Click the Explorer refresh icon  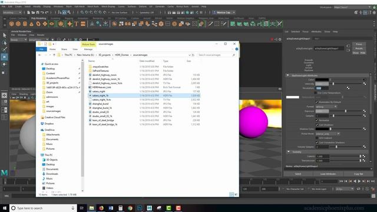point(193,55)
